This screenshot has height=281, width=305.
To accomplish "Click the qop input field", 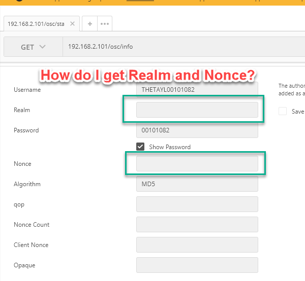I will tap(197, 204).
